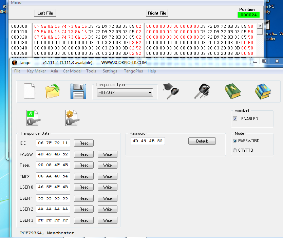Toggle the Assistant ENABLED checkbox
The height and width of the screenshot is (238, 283).
235,118
